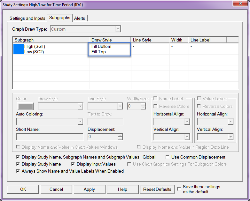Check Display Name and Value in Chart Values Windows
The height and width of the screenshot is (201, 250).
pyautogui.click(x=18, y=147)
